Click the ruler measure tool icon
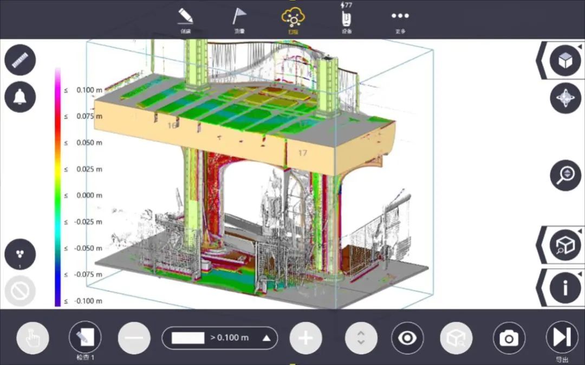 [20, 60]
